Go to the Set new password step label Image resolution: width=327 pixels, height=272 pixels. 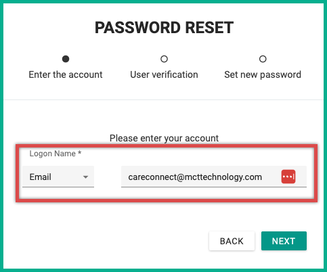point(263,74)
